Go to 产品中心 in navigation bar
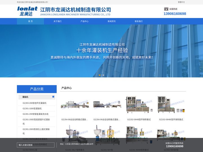 (85, 21)
